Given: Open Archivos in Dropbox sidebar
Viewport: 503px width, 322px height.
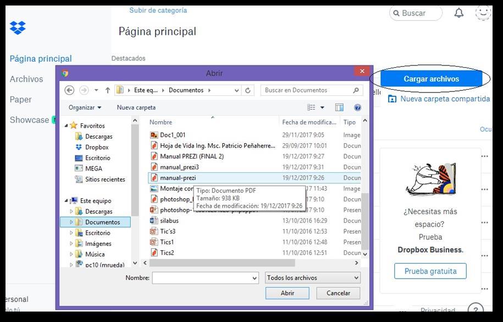Looking at the screenshot, I should point(26,79).
